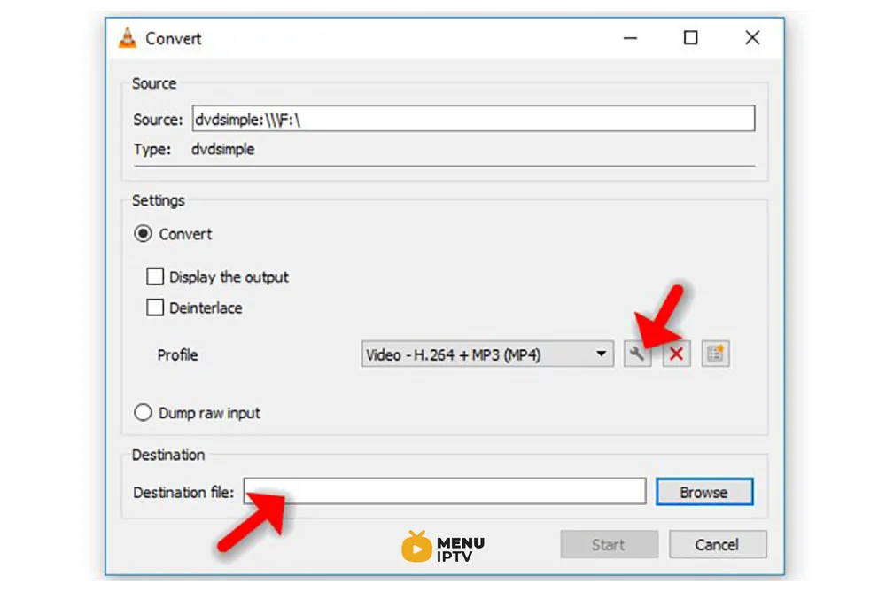Click the 'Profile' label
This screenshot has height=592, width=886.
(177, 355)
